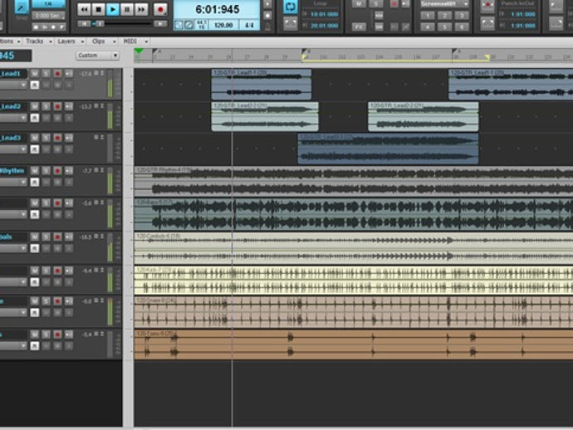Click the Stop transport button
This screenshot has height=430, width=573.
coord(98,9)
